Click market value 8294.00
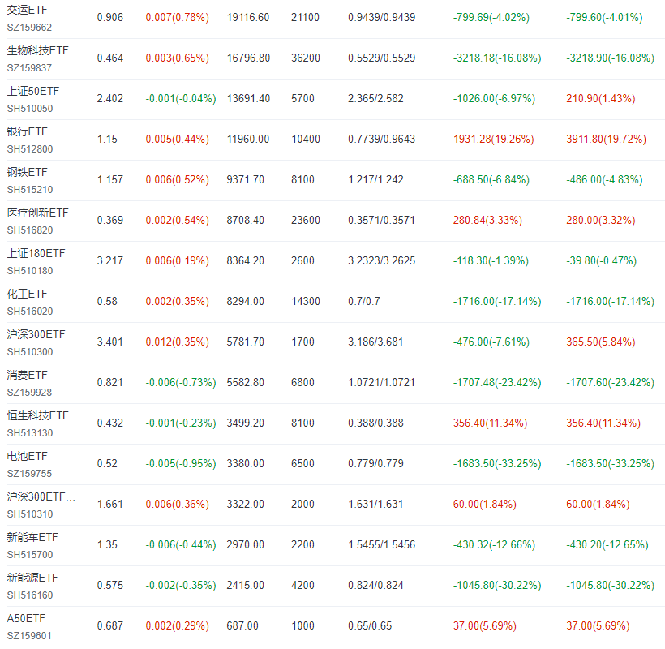 [x=245, y=301]
